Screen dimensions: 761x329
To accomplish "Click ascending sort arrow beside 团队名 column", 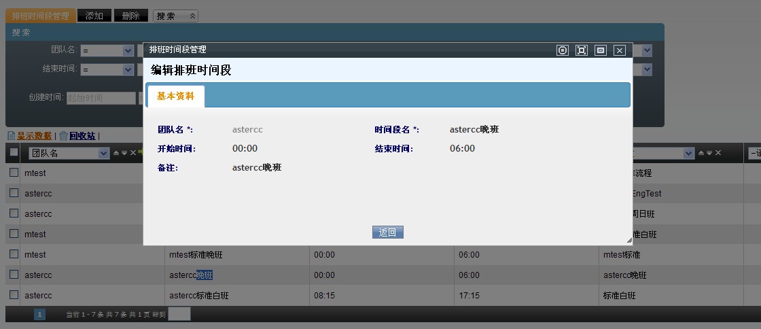I will click(116, 153).
